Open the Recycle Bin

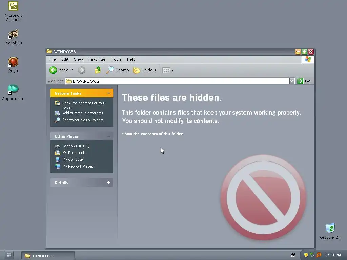click(330, 231)
